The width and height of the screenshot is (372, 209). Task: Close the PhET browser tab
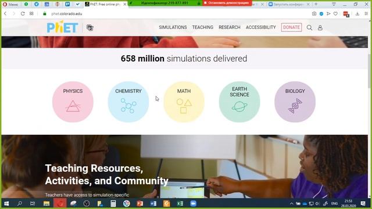click(x=125, y=4)
